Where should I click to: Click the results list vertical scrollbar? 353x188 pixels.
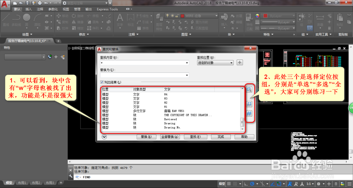click(243, 109)
